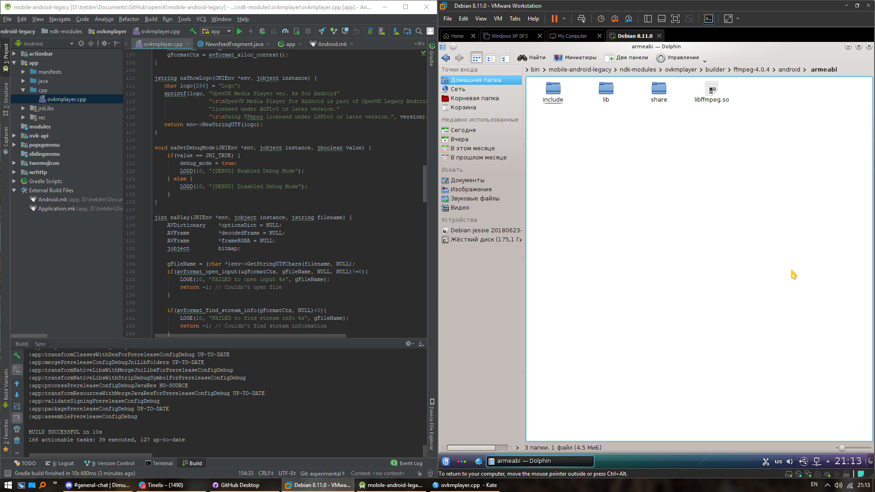
Task: Toggle Миниатюры previews in Dolphin
Action: pos(575,58)
